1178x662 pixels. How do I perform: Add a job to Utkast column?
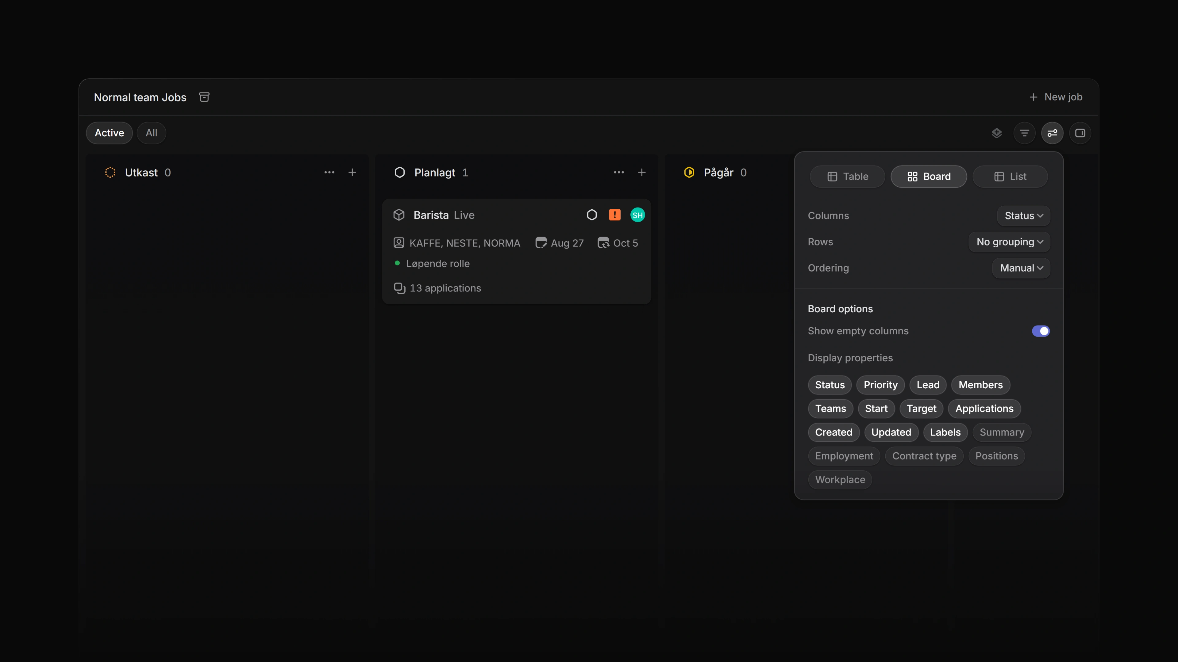click(x=352, y=172)
